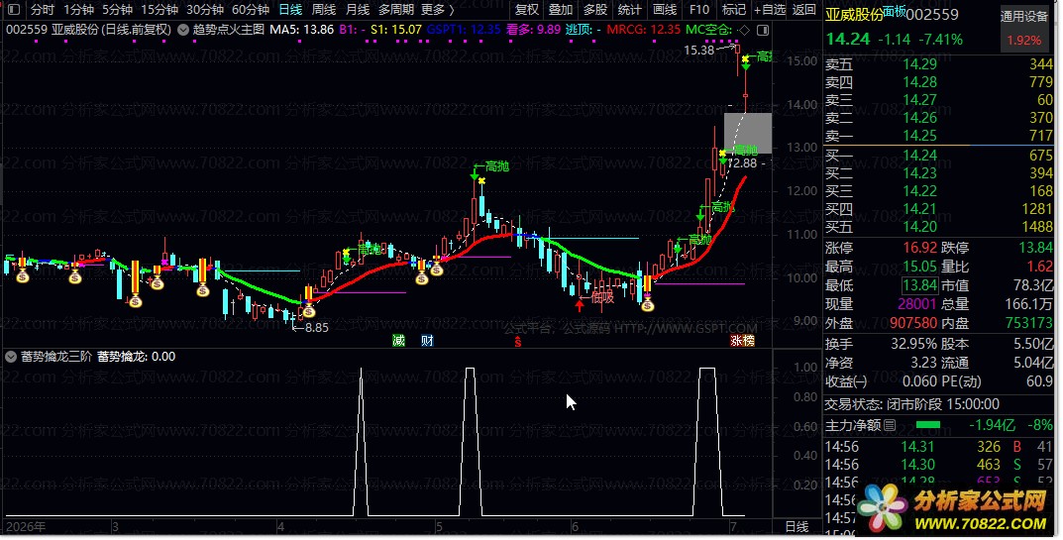The width and height of the screenshot is (1063, 540).
Task: Click the red S marker below chart
Action: pos(518,343)
